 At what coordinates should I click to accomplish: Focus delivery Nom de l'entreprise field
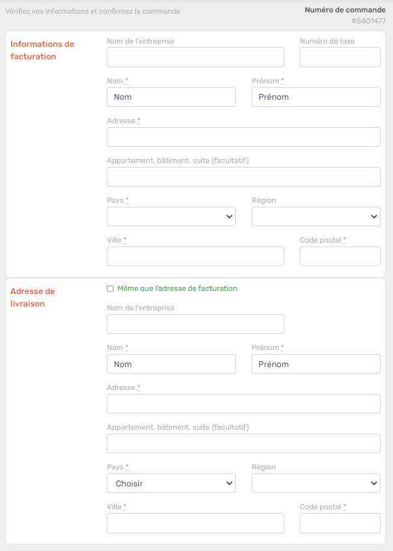196,324
